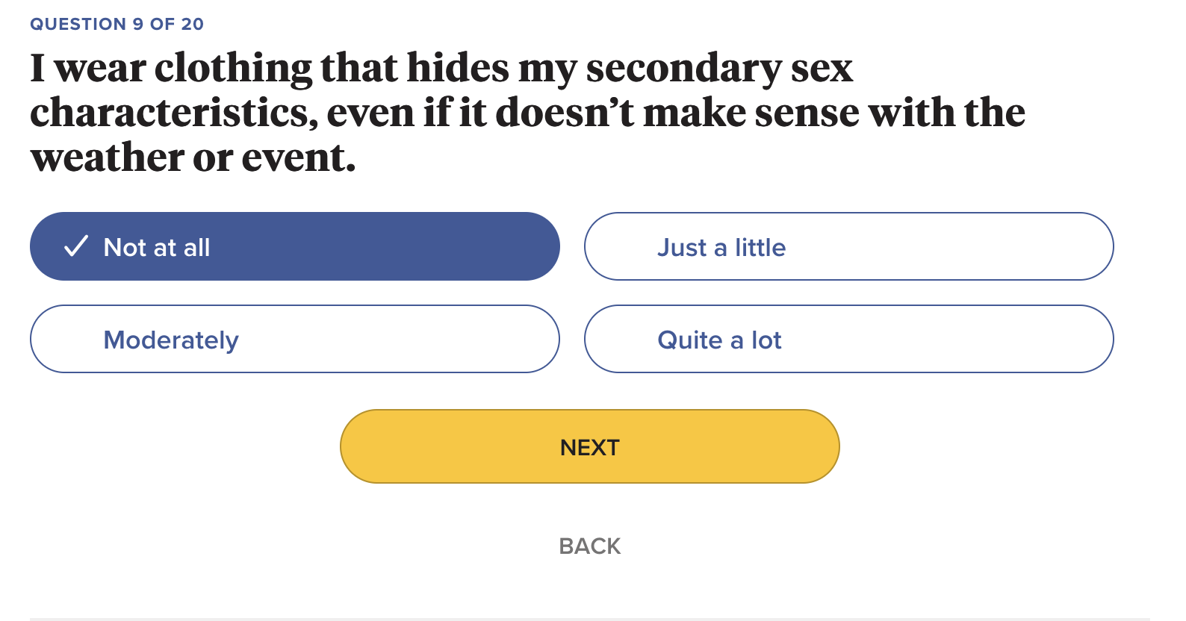
Task: Click the NEXT label on the yellow button
Action: point(589,447)
